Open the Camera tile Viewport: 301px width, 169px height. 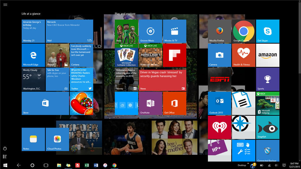(219, 55)
